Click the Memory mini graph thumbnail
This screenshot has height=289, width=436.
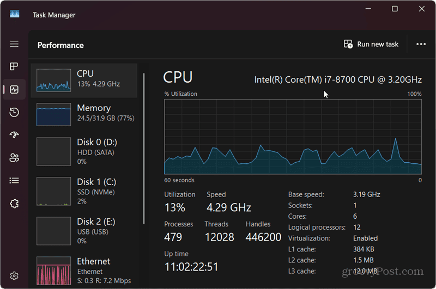click(x=53, y=114)
